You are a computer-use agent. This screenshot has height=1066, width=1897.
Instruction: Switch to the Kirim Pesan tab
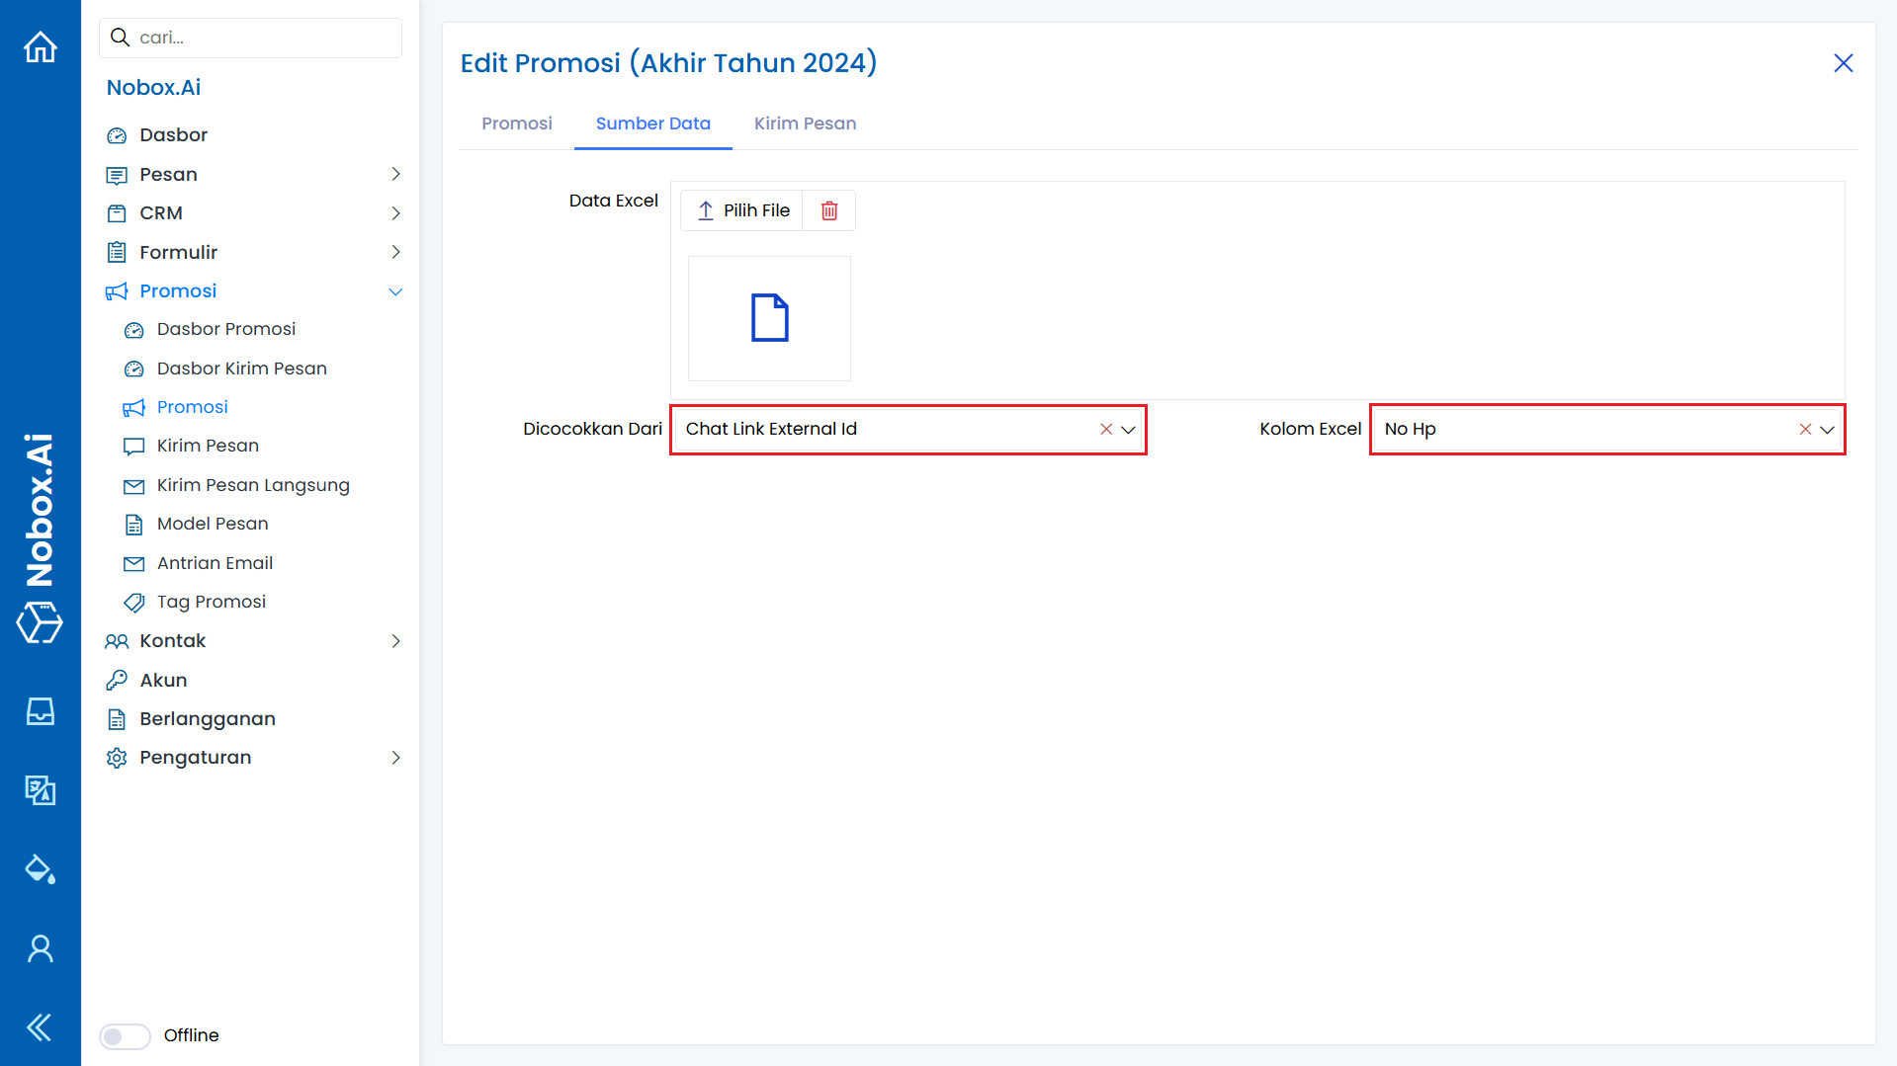tap(805, 123)
